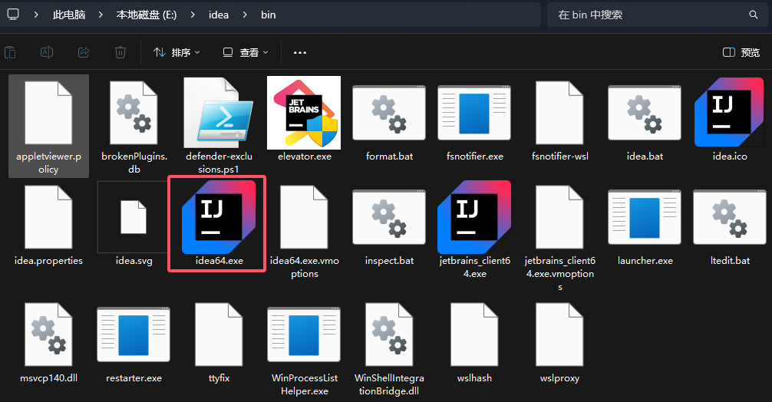
Task: Select the idea.properties file icon
Action: (x=48, y=217)
